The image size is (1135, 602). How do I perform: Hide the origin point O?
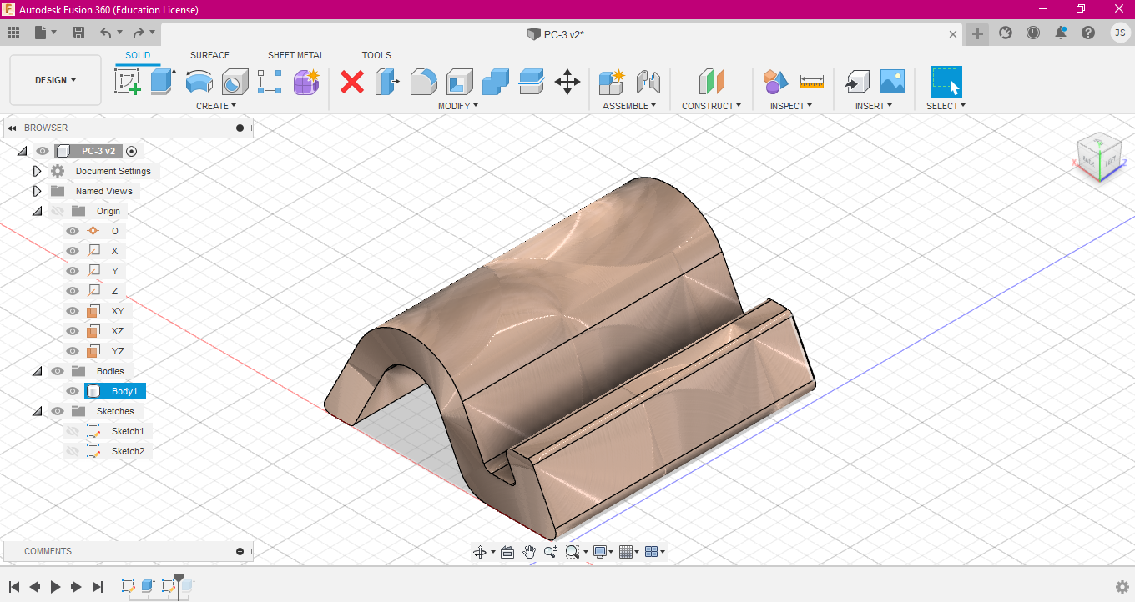click(x=73, y=231)
